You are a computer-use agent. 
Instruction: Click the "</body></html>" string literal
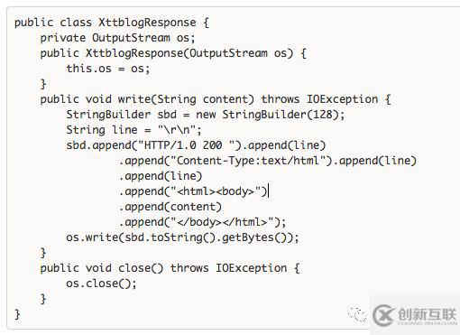coord(222,222)
